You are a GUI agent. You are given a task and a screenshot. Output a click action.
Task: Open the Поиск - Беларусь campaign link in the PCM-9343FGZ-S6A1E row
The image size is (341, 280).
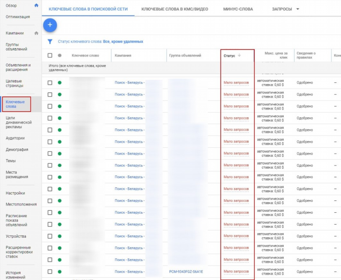point(130,271)
